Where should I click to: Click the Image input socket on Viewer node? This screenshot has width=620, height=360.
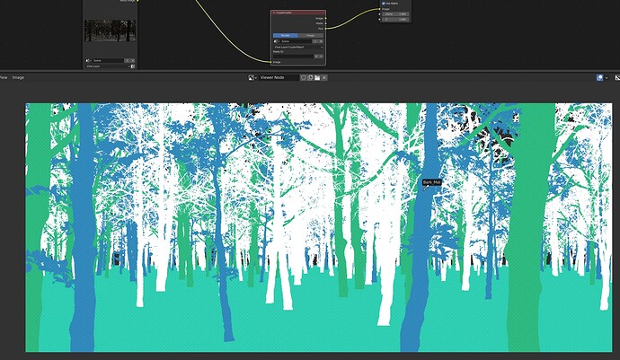click(x=379, y=9)
